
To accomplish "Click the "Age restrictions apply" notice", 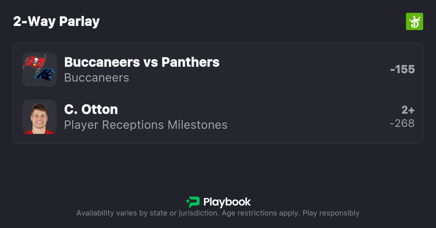I will pos(260,213).
